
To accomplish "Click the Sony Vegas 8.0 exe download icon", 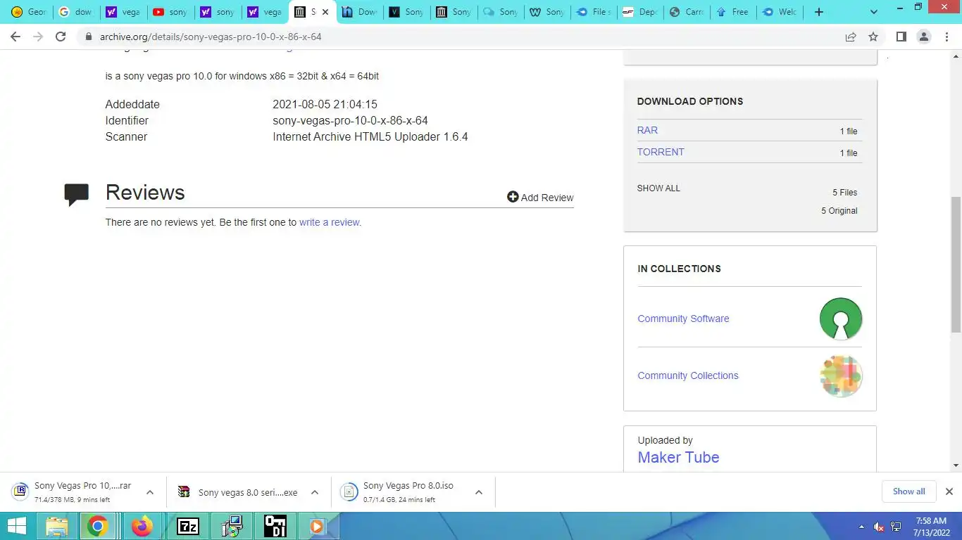I will coord(184,491).
